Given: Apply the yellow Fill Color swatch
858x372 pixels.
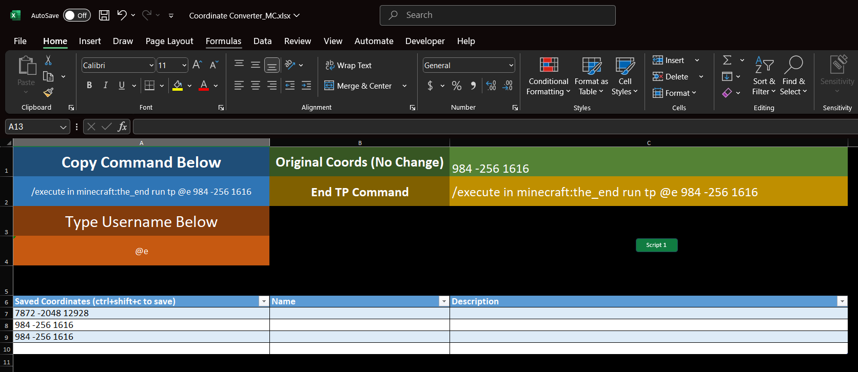Looking at the screenshot, I should point(178,86).
